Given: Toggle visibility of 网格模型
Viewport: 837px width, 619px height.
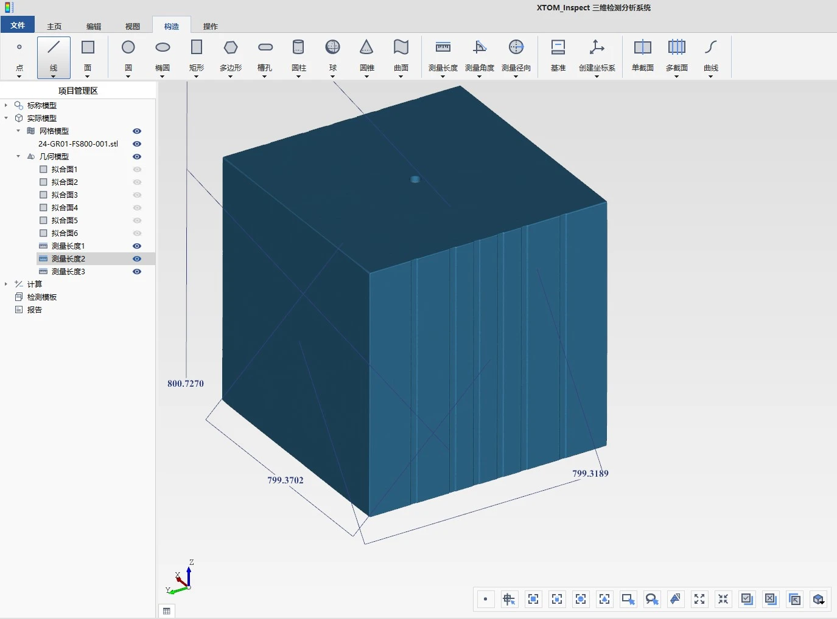Looking at the screenshot, I should click(137, 131).
